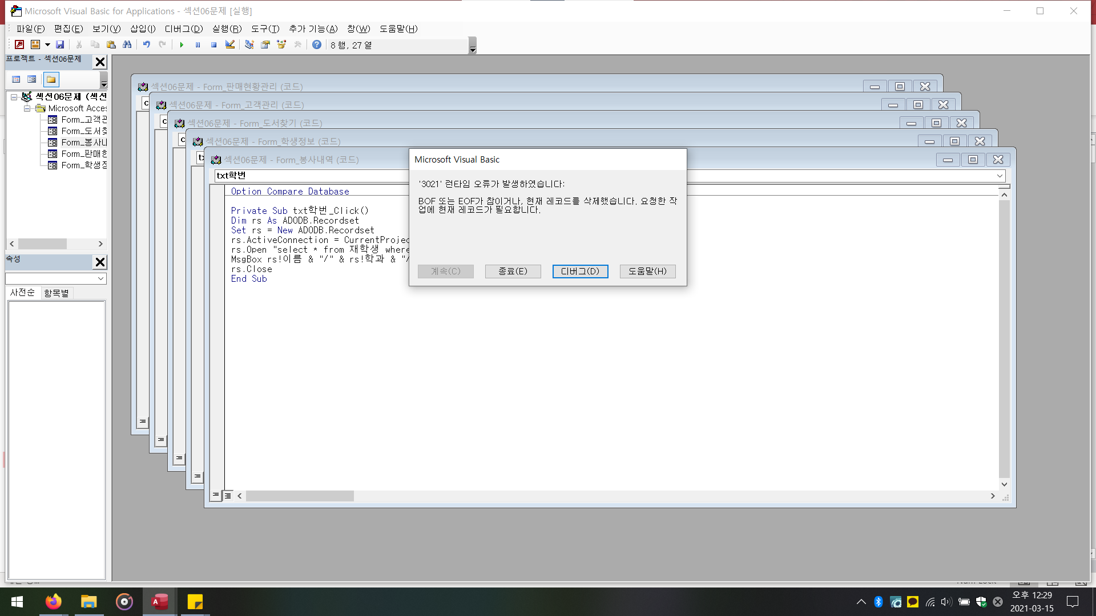Viewport: 1096px width, 616px height.
Task: Click View Code icon in project panel
Action: click(x=16, y=79)
